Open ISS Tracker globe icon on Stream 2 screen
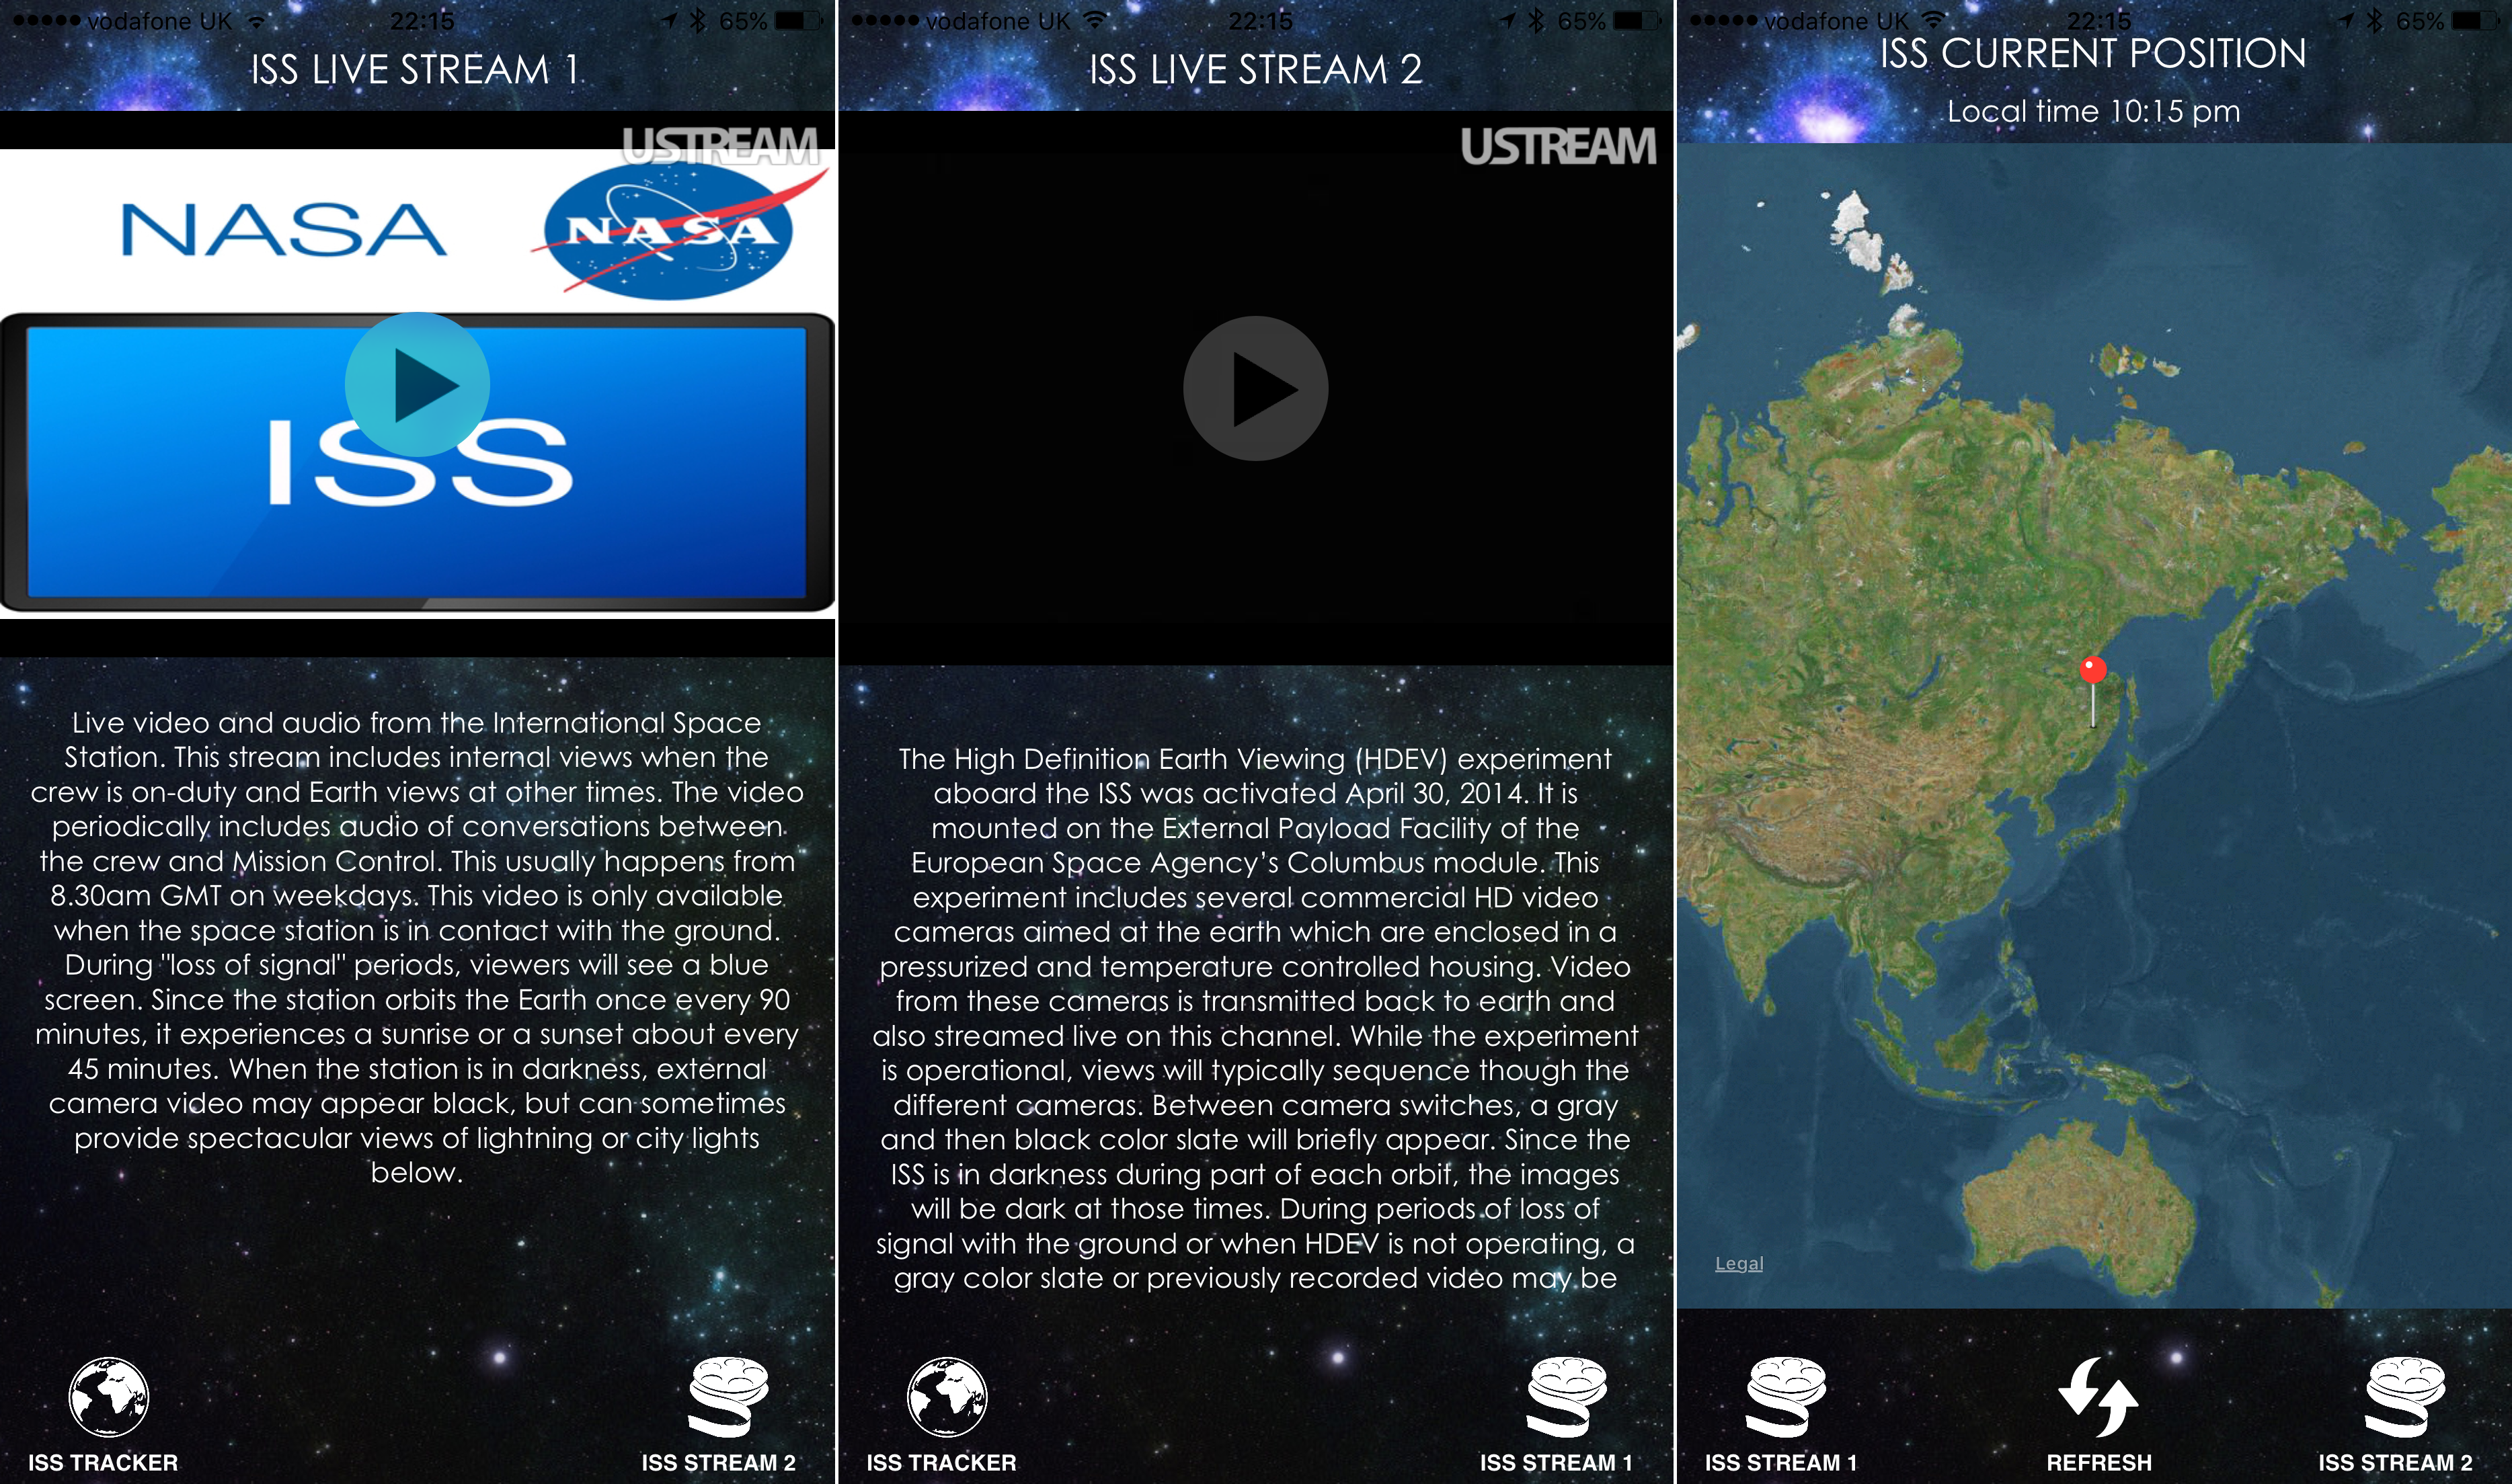 click(947, 1396)
